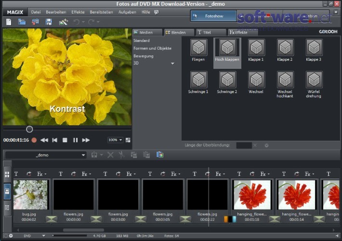Click the camera import icon in the toolbar
This screenshot has width=342, height=241.
pos(35,22)
